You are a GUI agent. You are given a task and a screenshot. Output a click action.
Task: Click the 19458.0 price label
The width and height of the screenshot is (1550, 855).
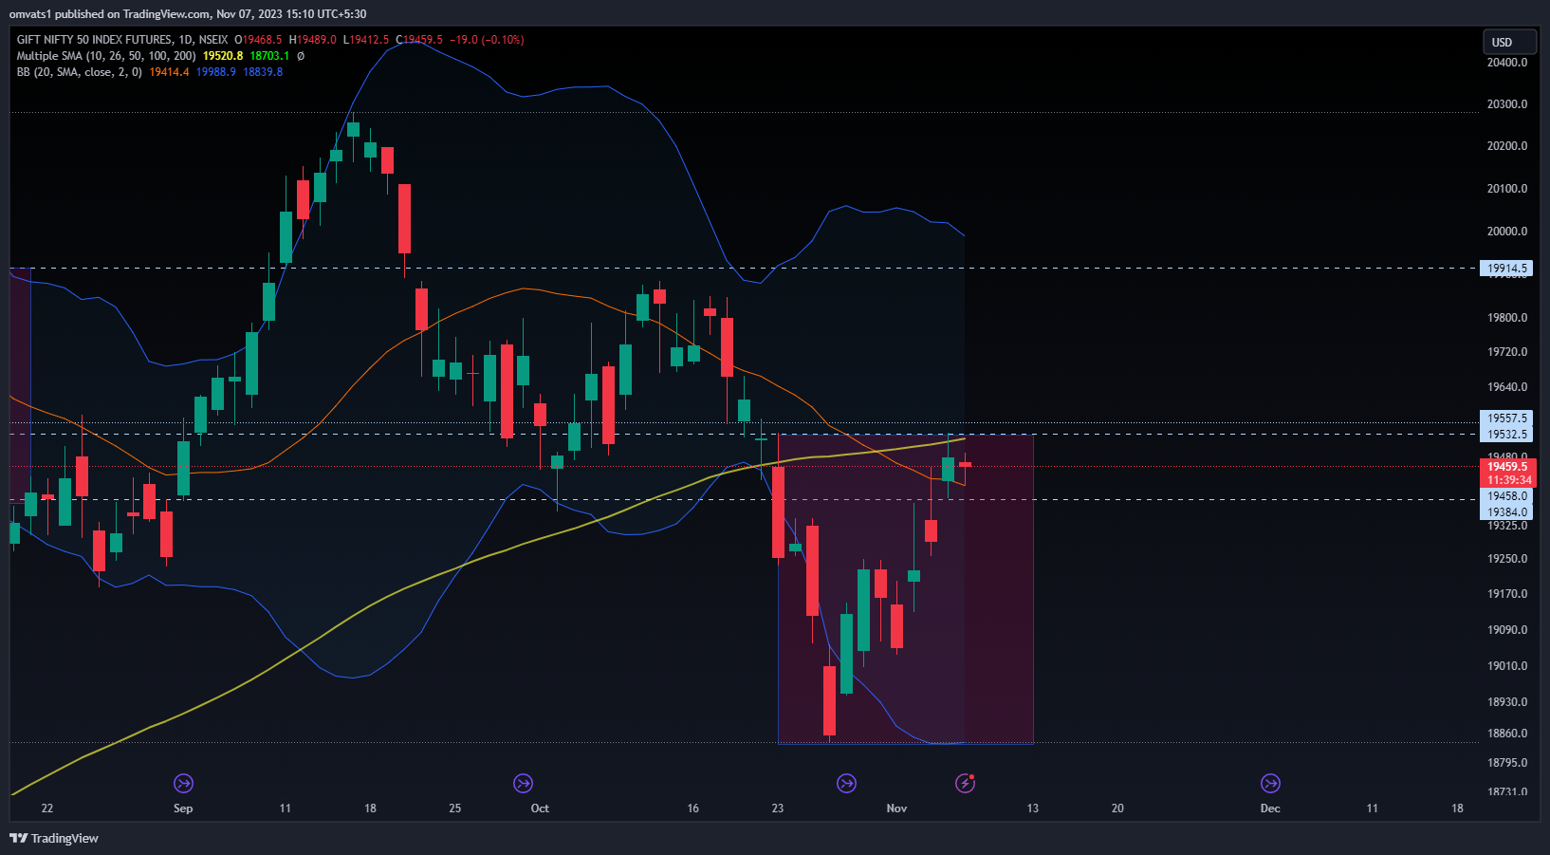1506,496
